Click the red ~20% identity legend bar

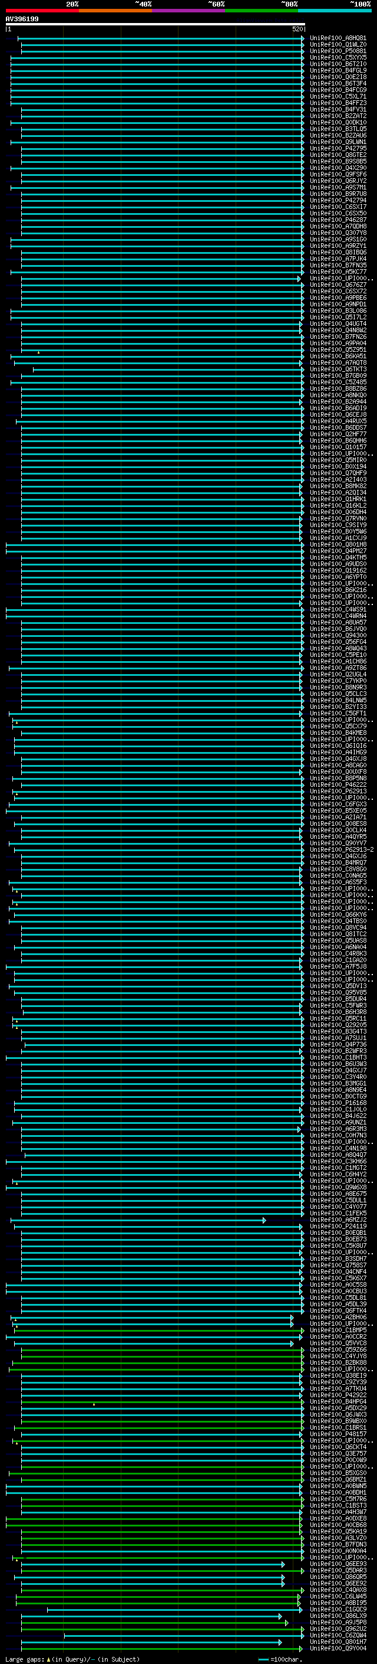42,11
